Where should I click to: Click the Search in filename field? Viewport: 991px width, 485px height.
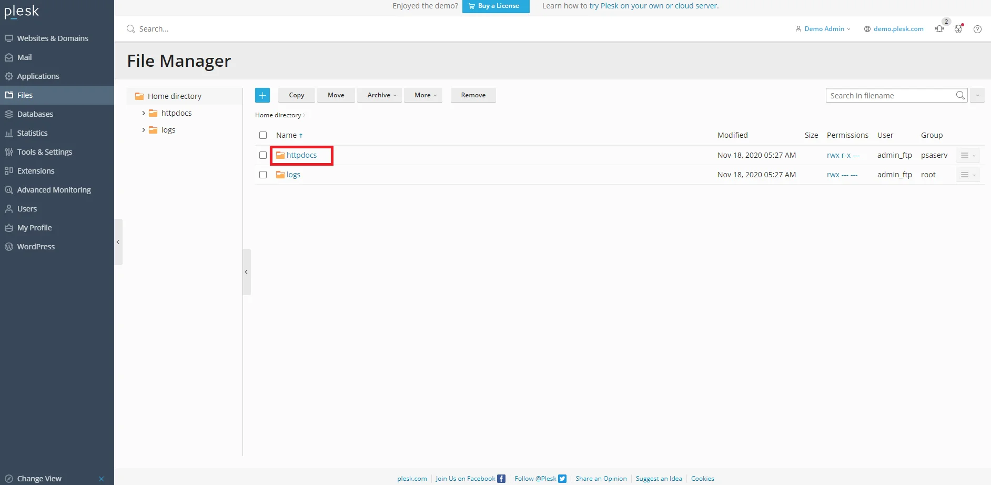point(891,95)
